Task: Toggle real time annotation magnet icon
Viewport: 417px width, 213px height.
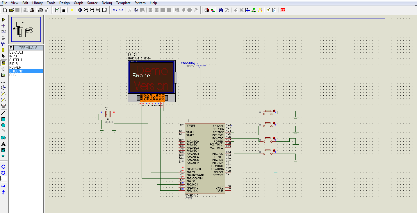Action: pyautogui.click(x=206, y=10)
